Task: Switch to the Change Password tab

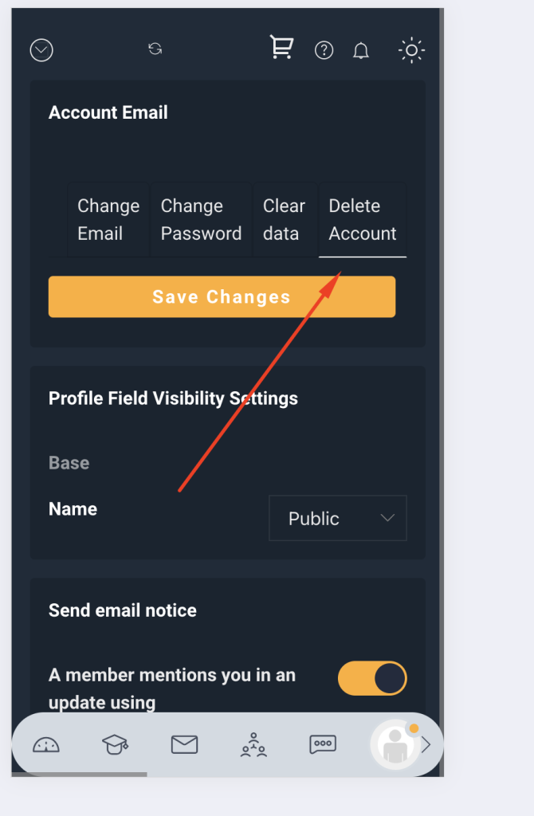Action: tap(201, 220)
